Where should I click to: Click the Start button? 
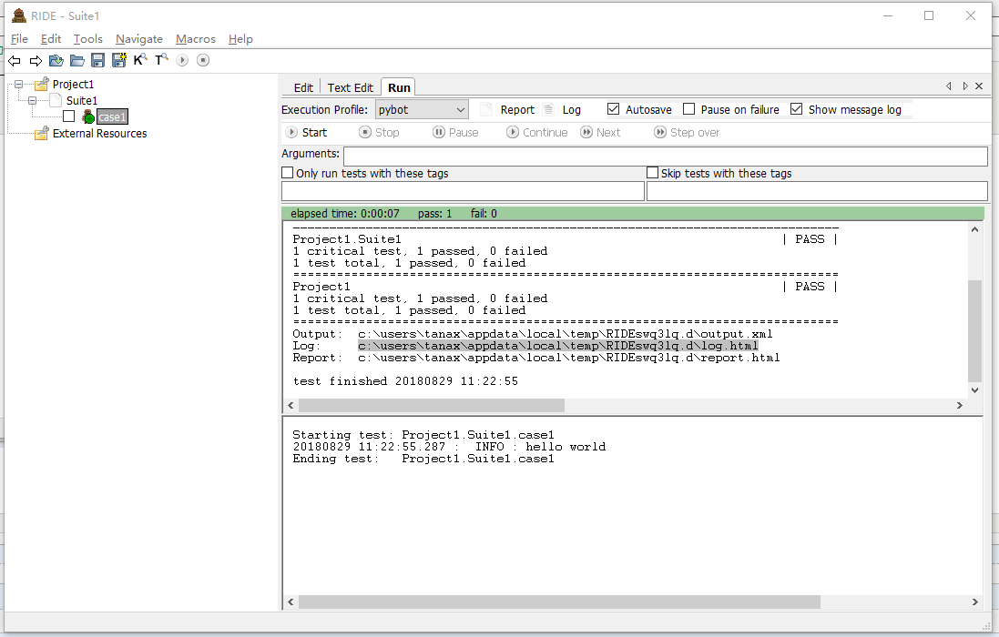click(307, 132)
